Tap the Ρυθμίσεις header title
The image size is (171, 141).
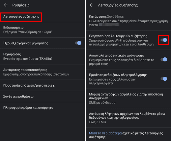point(21,5)
